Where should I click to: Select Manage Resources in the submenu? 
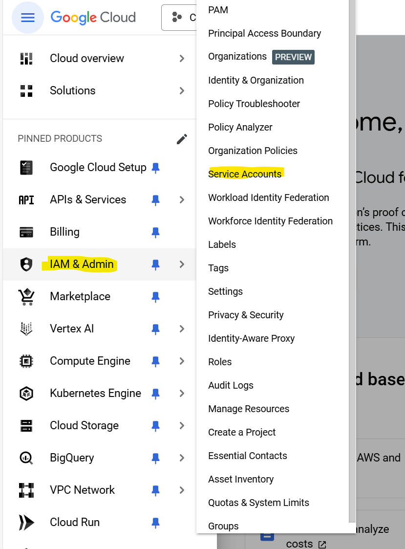249,409
